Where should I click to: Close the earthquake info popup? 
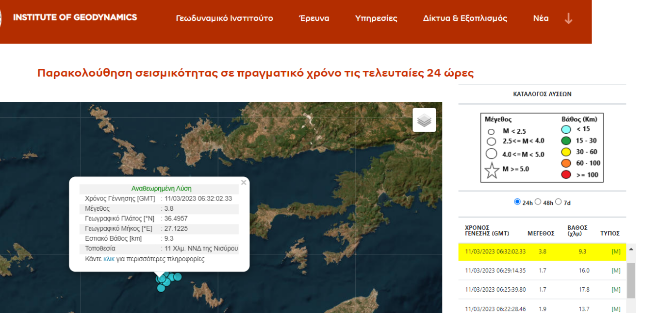(x=244, y=183)
